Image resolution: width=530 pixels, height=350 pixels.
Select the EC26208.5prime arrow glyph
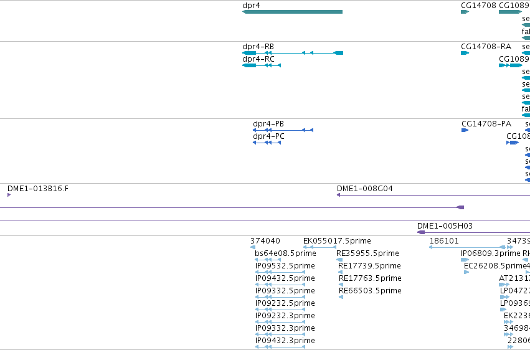[x=466, y=272]
